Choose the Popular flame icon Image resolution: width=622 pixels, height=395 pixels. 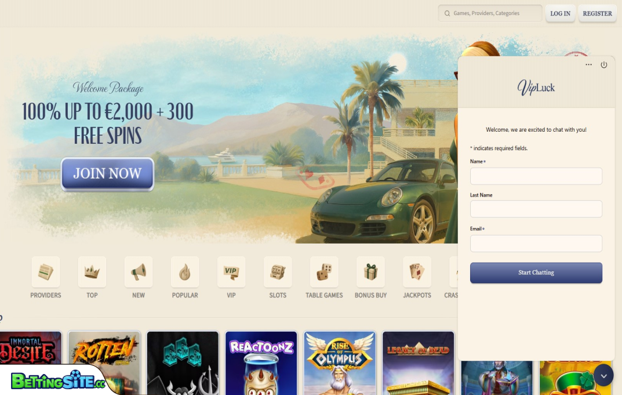(185, 272)
